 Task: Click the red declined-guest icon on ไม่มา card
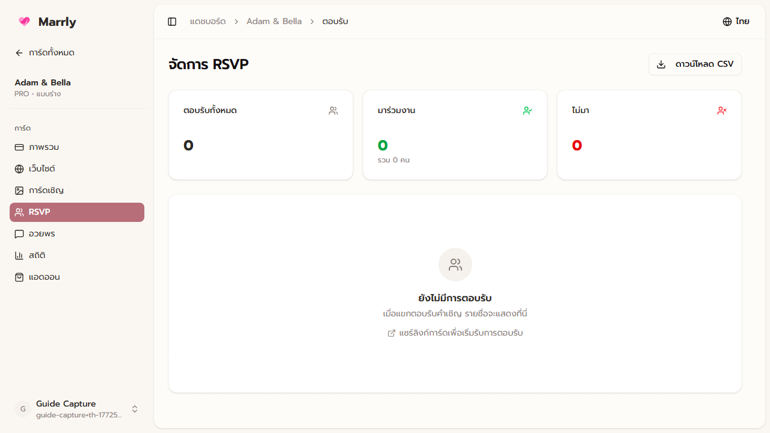point(721,111)
